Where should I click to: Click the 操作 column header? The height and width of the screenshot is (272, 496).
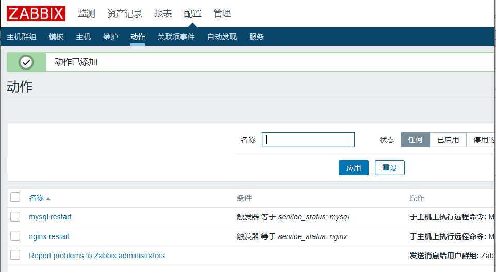417,198
